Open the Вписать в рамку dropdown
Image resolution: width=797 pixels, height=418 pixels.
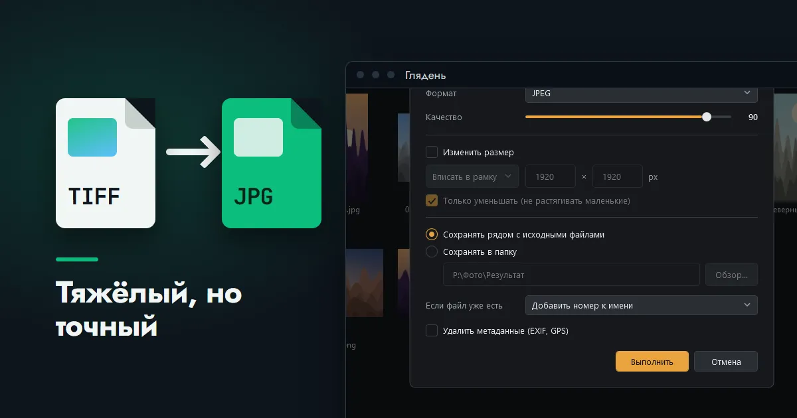coord(472,176)
